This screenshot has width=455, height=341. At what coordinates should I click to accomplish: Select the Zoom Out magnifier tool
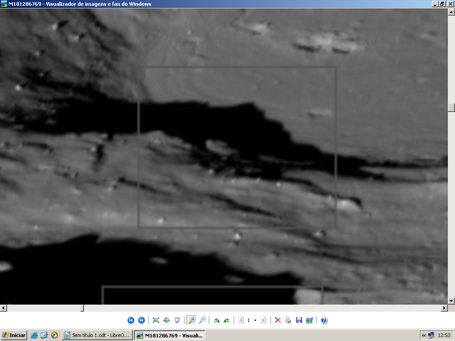203,320
